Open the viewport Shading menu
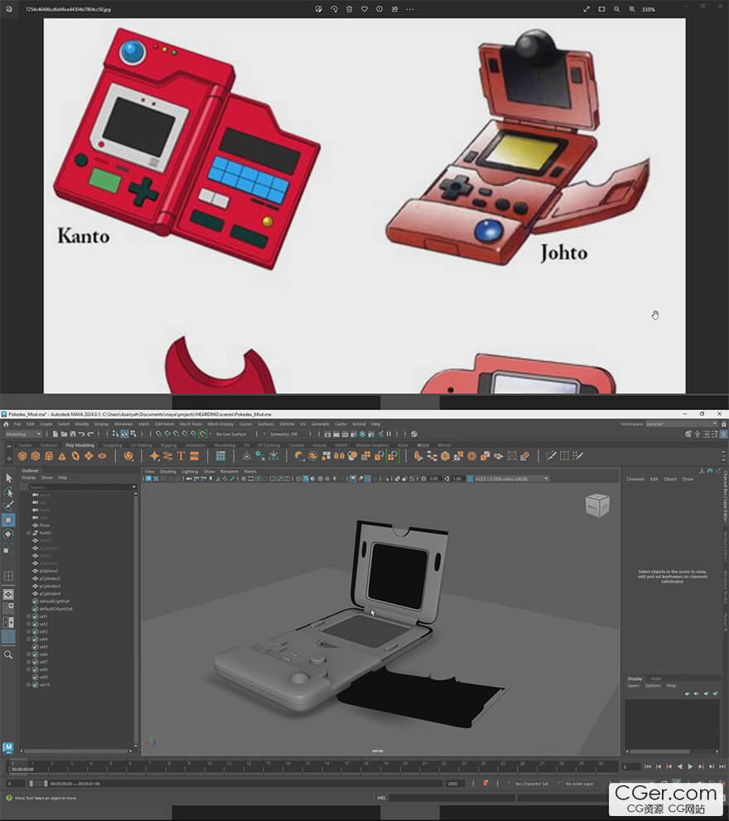Screen dimensions: 729x821 point(167,471)
